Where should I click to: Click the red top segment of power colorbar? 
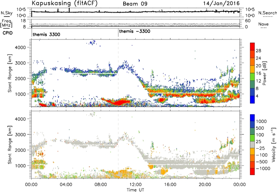(252, 46)
